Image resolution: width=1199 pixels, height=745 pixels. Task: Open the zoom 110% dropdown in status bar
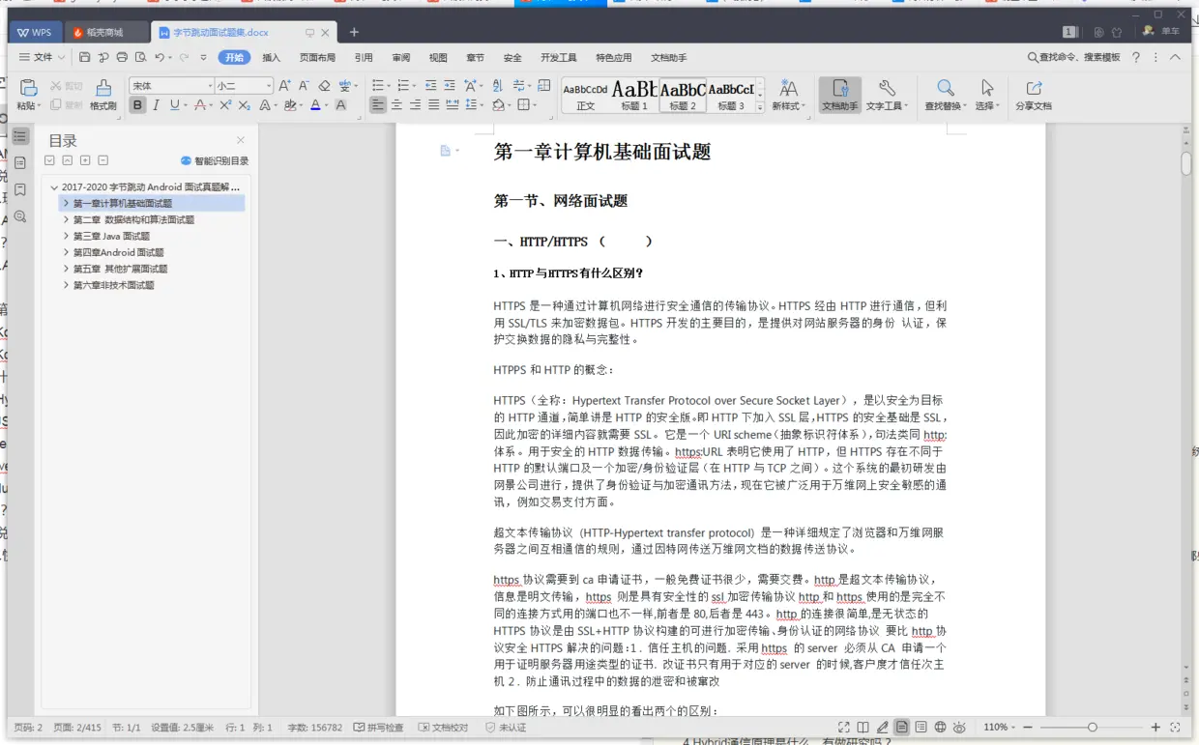(x=1000, y=728)
